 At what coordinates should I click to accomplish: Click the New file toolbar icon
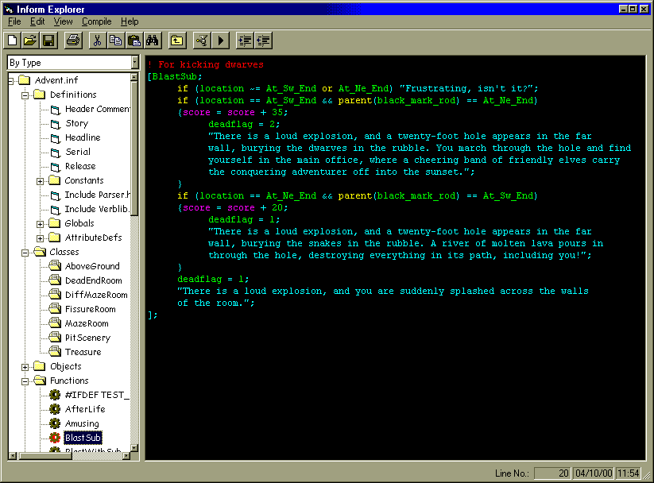13,41
